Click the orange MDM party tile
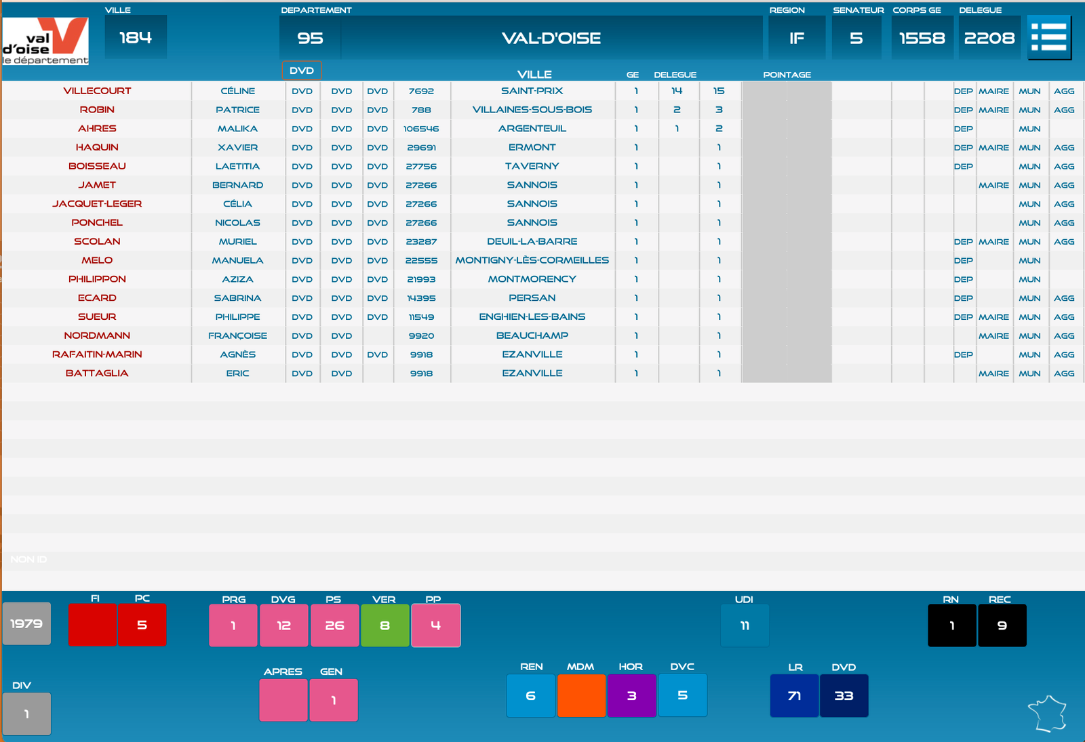1085x742 pixels. 581,695
